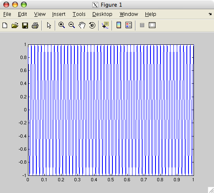Open the Tools menu

coord(79,14)
